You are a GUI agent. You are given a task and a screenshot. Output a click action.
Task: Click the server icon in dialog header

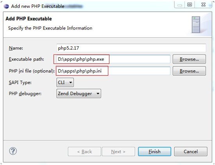click(196, 25)
